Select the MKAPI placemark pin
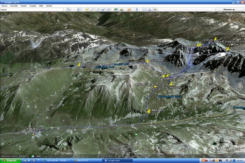 point(149,110)
